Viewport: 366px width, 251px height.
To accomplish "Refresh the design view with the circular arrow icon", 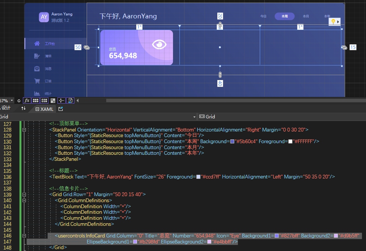I will (19, 100).
